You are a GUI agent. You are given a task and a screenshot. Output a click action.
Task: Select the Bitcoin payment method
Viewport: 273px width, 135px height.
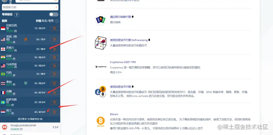coord(114,114)
